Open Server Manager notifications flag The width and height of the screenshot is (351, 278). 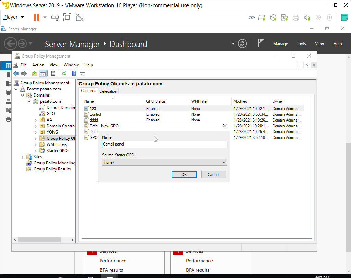click(x=261, y=43)
